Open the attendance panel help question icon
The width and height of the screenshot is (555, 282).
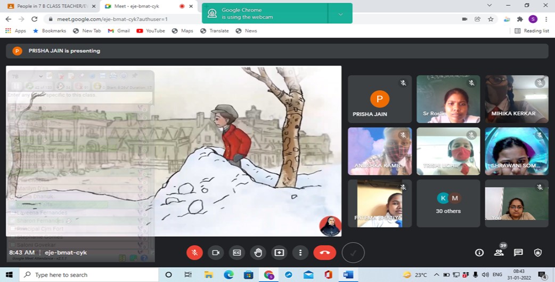pyautogui.click(x=144, y=258)
